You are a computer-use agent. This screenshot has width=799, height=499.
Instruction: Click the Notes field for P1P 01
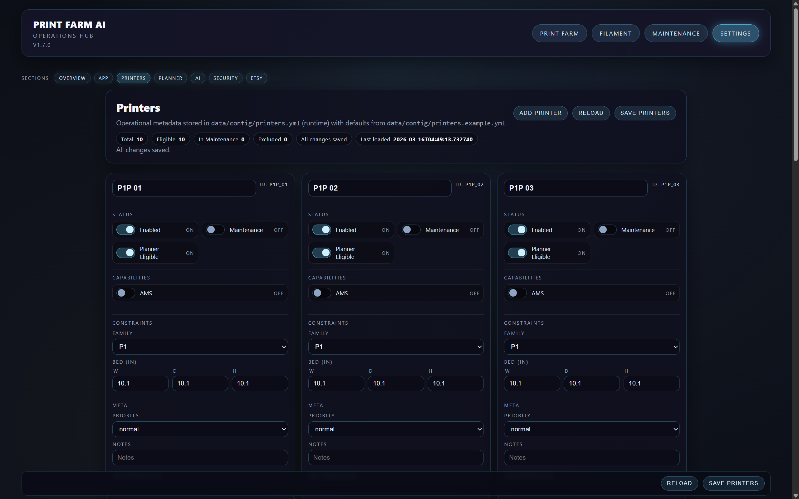coord(200,458)
